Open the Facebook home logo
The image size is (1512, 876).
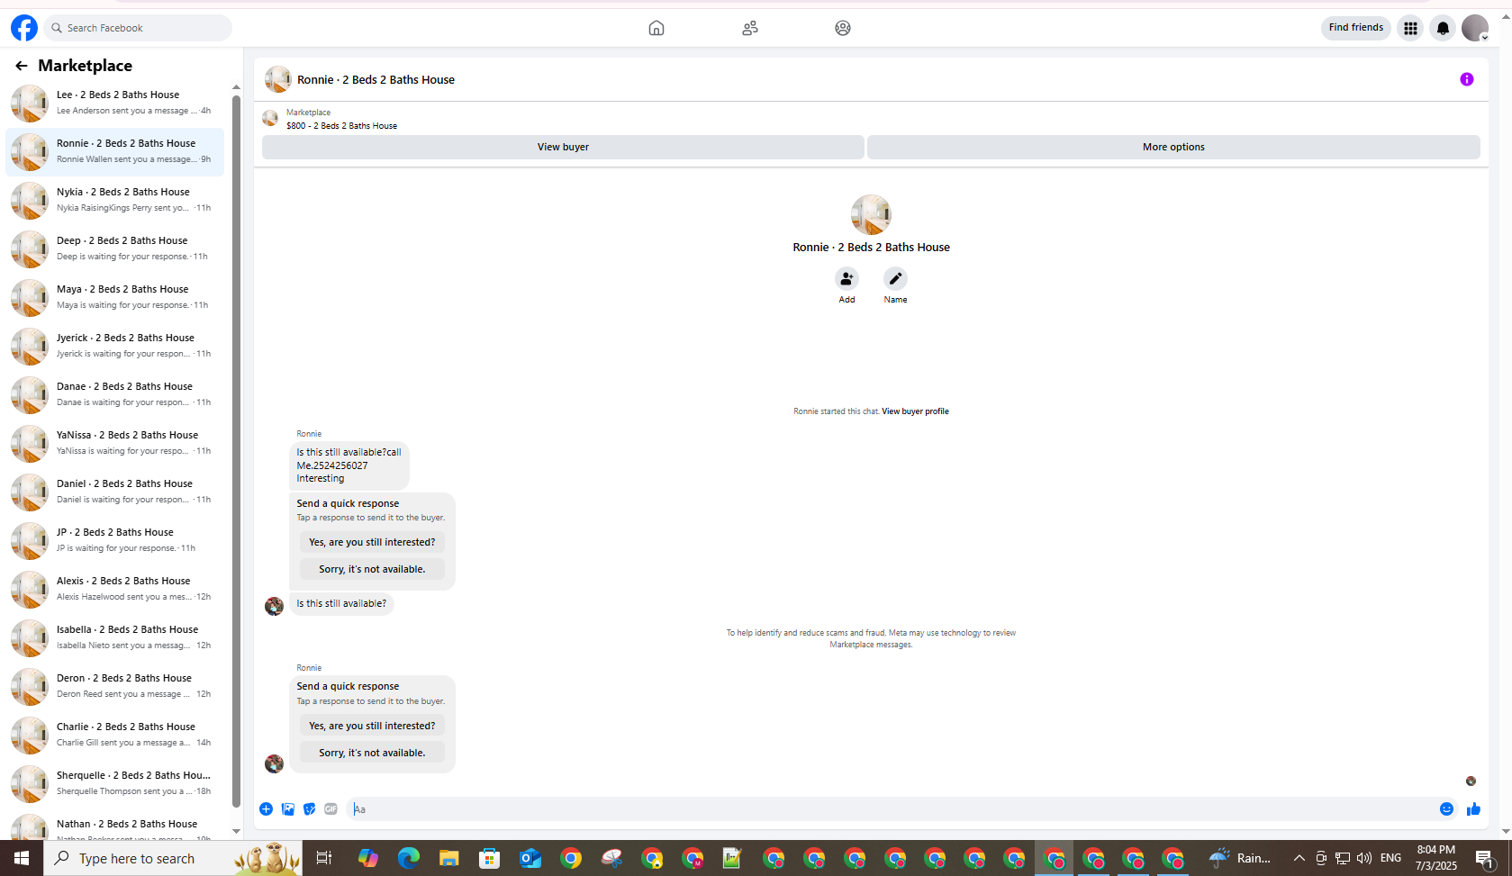[x=24, y=28]
